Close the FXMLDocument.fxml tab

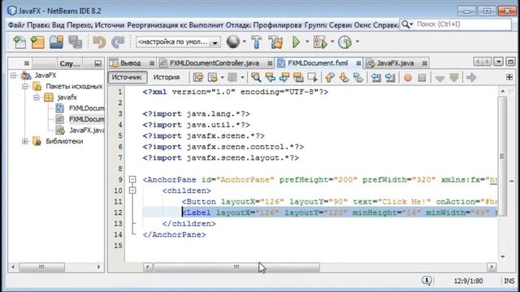click(x=358, y=63)
